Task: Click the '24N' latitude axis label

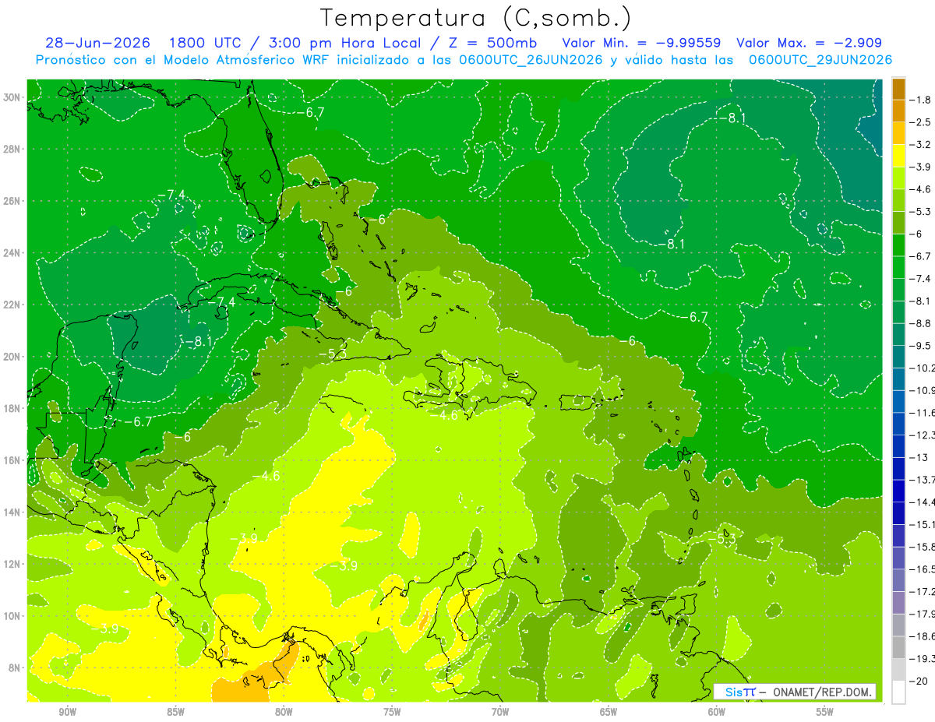Action: click(x=12, y=253)
